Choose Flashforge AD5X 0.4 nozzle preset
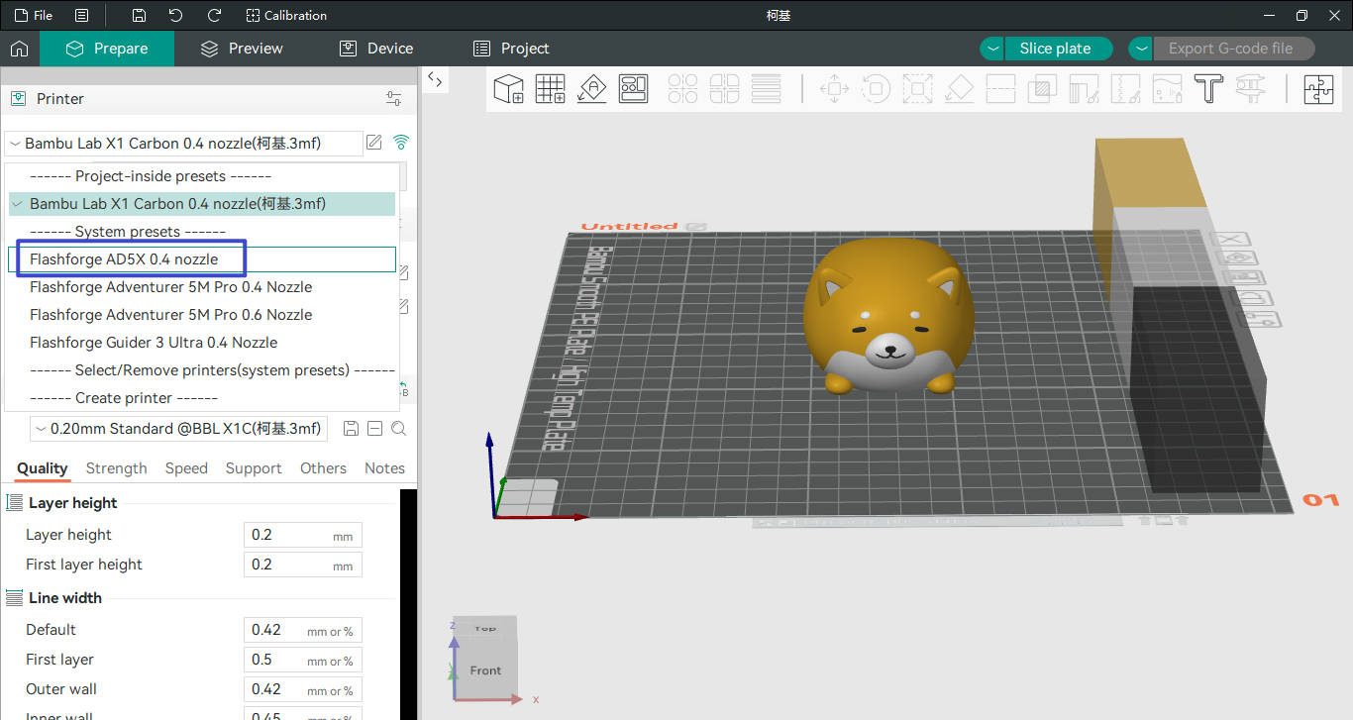Viewport: 1353px width, 720px height. point(202,259)
